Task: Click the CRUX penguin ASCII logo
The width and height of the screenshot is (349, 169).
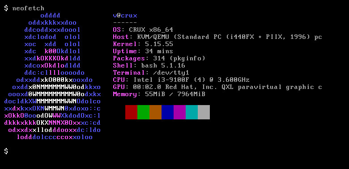Action: 52,76
